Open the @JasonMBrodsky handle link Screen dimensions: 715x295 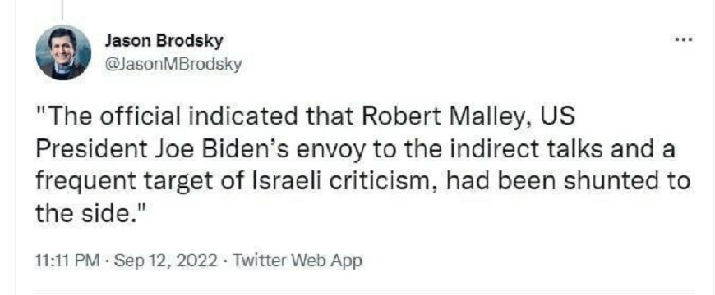click(173, 65)
